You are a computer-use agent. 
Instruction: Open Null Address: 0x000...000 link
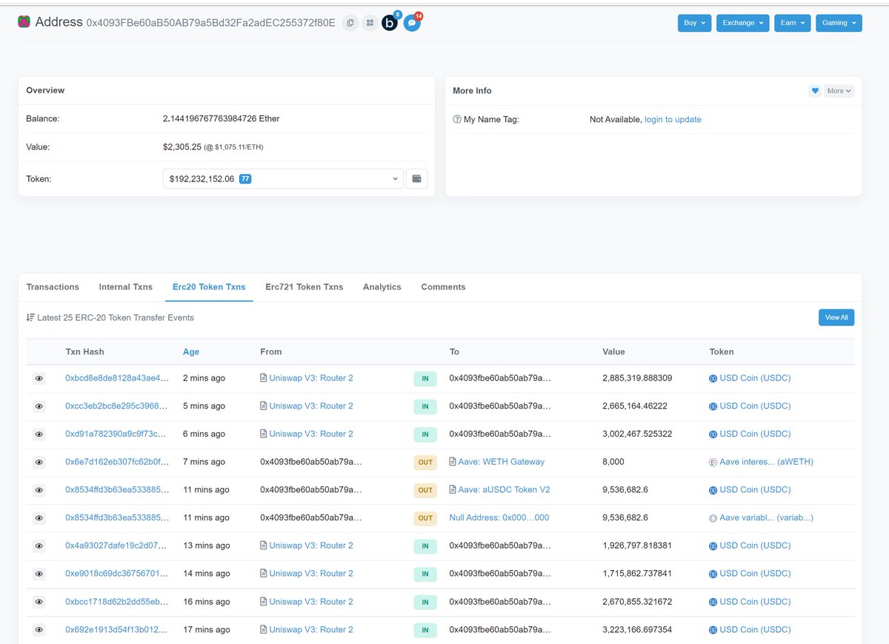pyautogui.click(x=499, y=518)
